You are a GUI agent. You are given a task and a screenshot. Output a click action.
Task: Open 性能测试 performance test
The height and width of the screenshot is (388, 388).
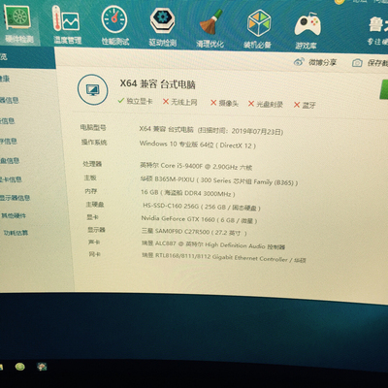(114, 26)
